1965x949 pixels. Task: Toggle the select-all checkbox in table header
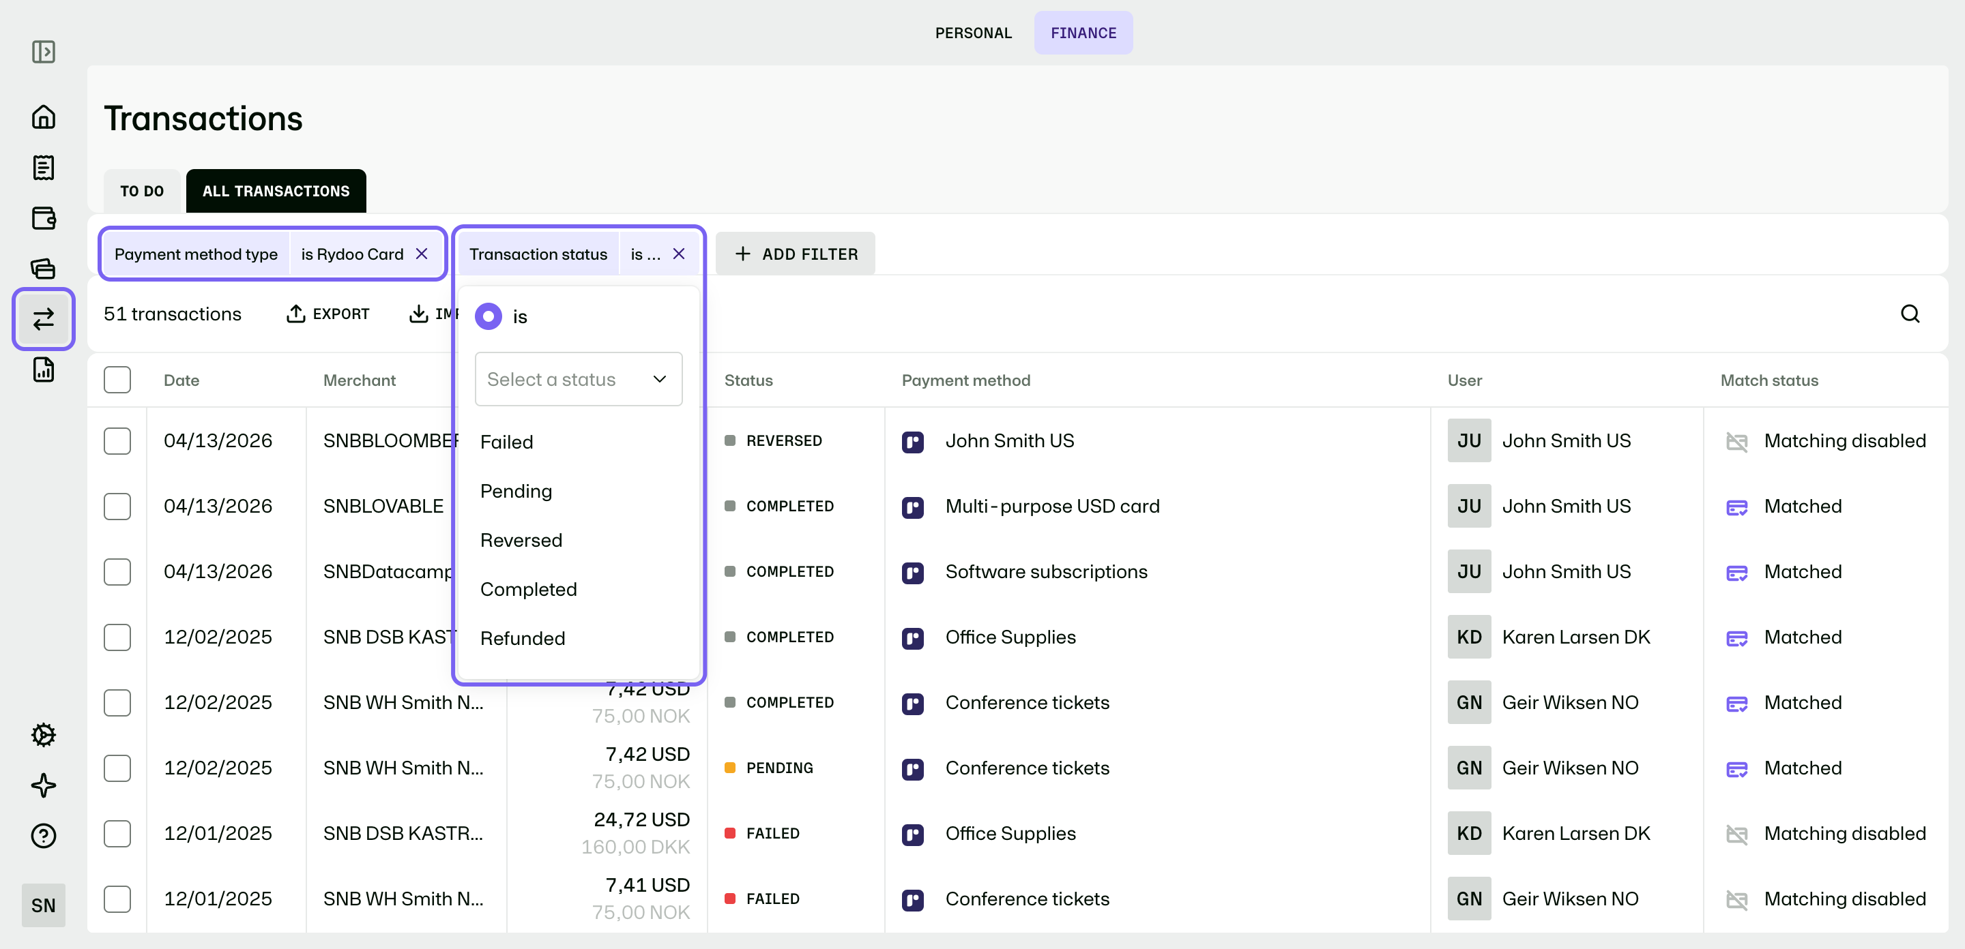(117, 380)
